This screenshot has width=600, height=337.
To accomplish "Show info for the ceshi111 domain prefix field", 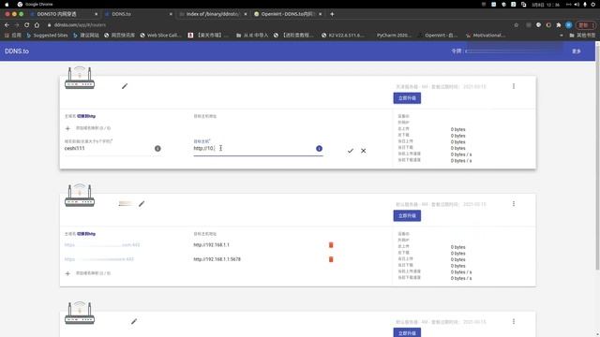I will 157,149.
